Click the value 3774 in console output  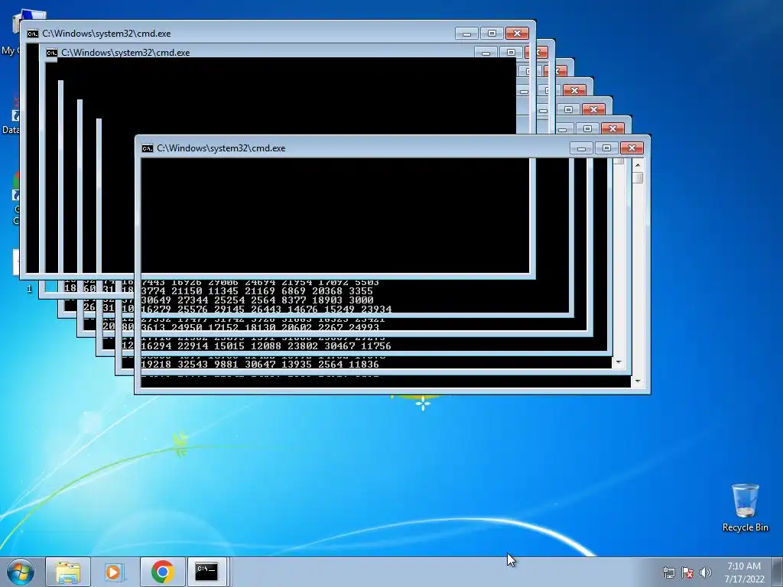coord(153,291)
